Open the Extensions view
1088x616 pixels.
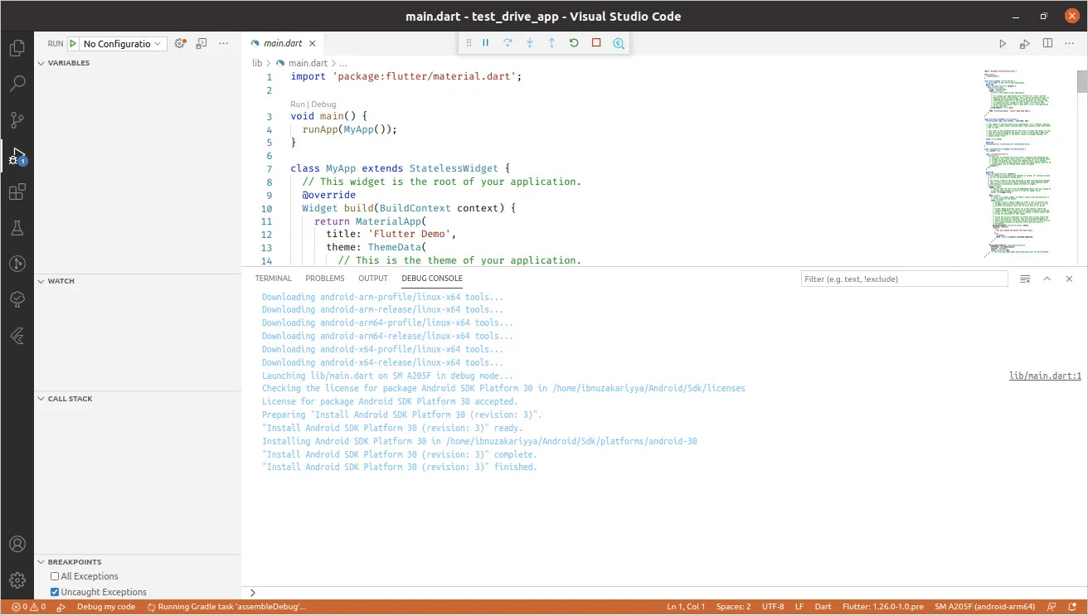tap(17, 192)
